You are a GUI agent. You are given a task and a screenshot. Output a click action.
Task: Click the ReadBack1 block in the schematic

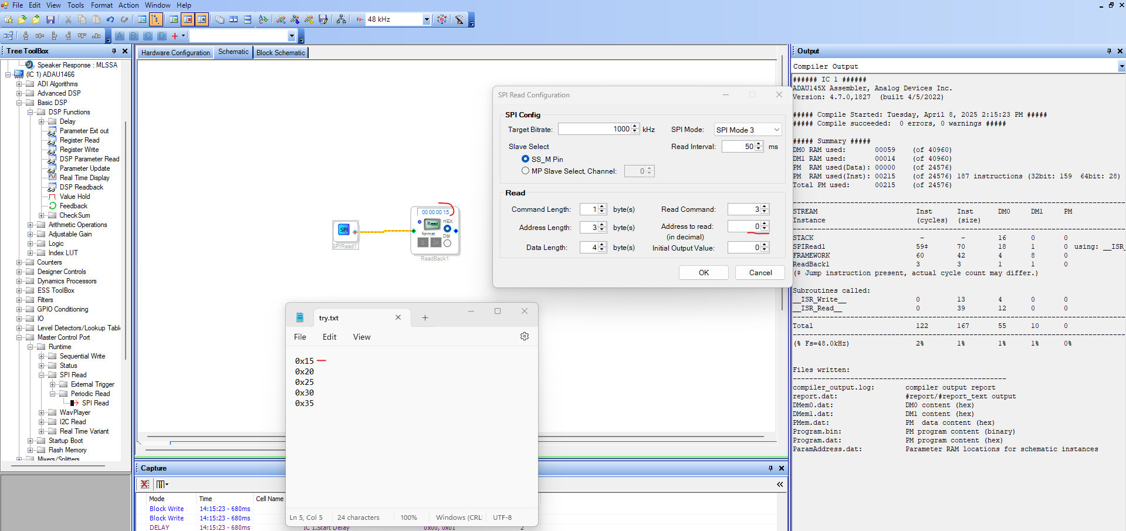point(435,231)
